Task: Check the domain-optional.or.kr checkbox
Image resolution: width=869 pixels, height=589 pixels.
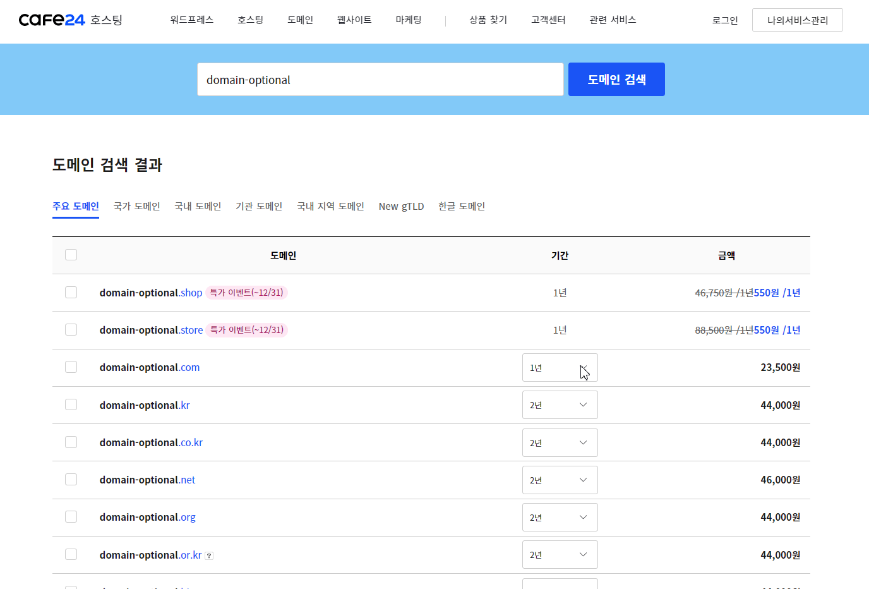Action: [71, 554]
